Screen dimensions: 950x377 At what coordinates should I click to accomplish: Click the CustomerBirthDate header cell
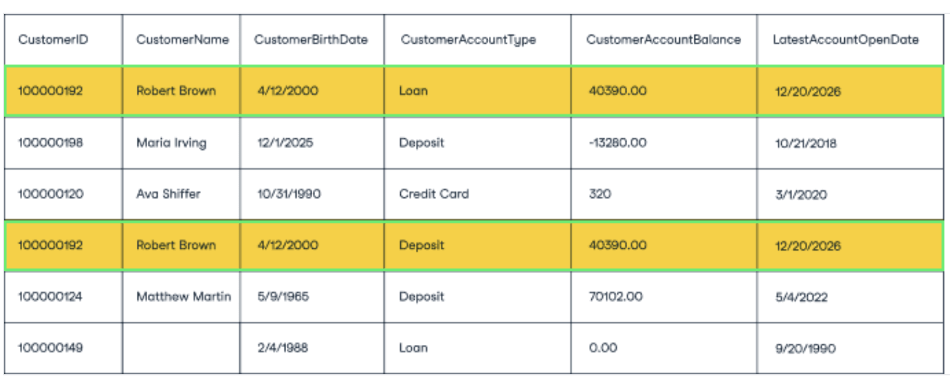click(x=312, y=40)
